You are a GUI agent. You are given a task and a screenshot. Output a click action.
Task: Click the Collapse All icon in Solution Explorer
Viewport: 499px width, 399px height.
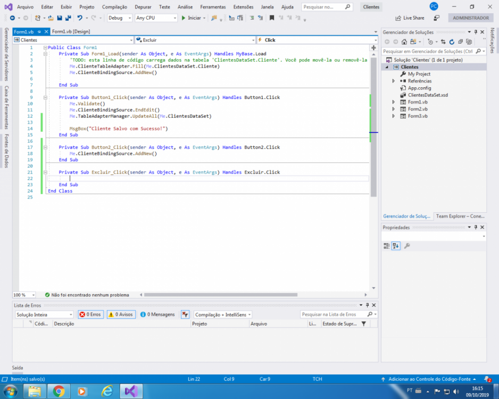coord(460,41)
